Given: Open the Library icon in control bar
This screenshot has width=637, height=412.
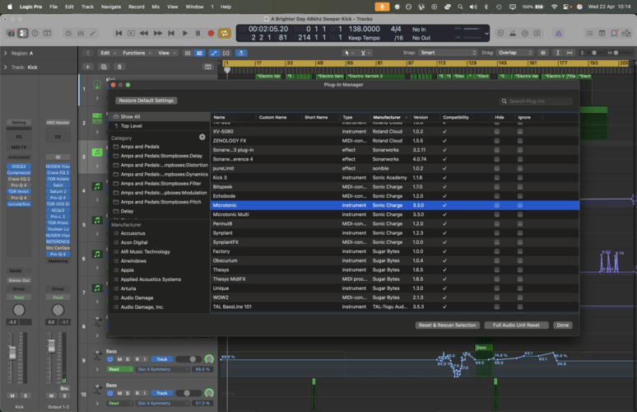Looking at the screenshot, I should pyautogui.click(x=10, y=33).
